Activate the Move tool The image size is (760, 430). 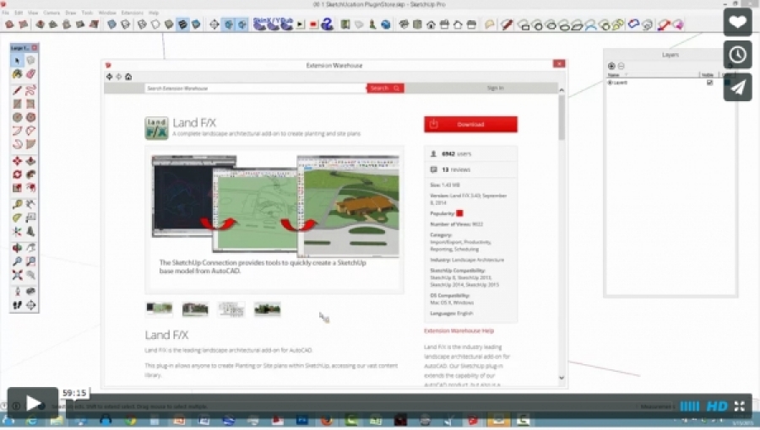click(x=18, y=160)
